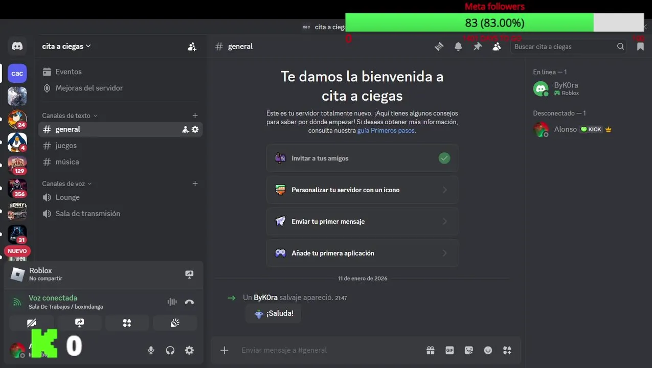The height and width of the screenshot is (368, 652).
Task: Open 'cita a ciegas' server dropdown menu
Action: click(66, 46)
